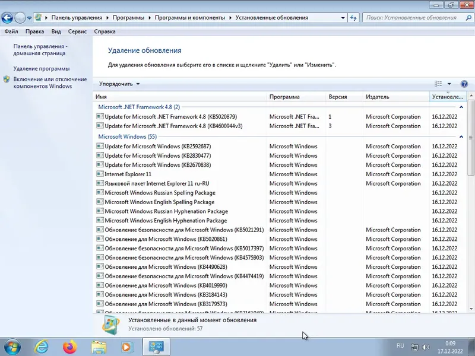Collapse the Microsoft Windows (55) group
This screenshot has height=356, width=475.
pos(461,136)
